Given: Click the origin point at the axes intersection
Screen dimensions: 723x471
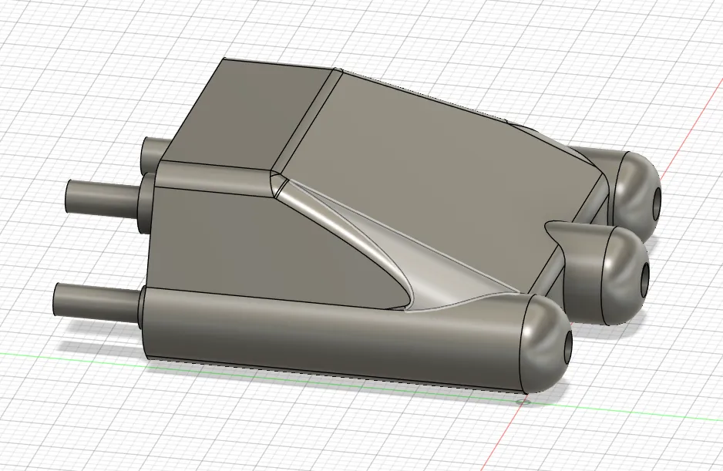Looking at the screenshot, I should 522,402.
